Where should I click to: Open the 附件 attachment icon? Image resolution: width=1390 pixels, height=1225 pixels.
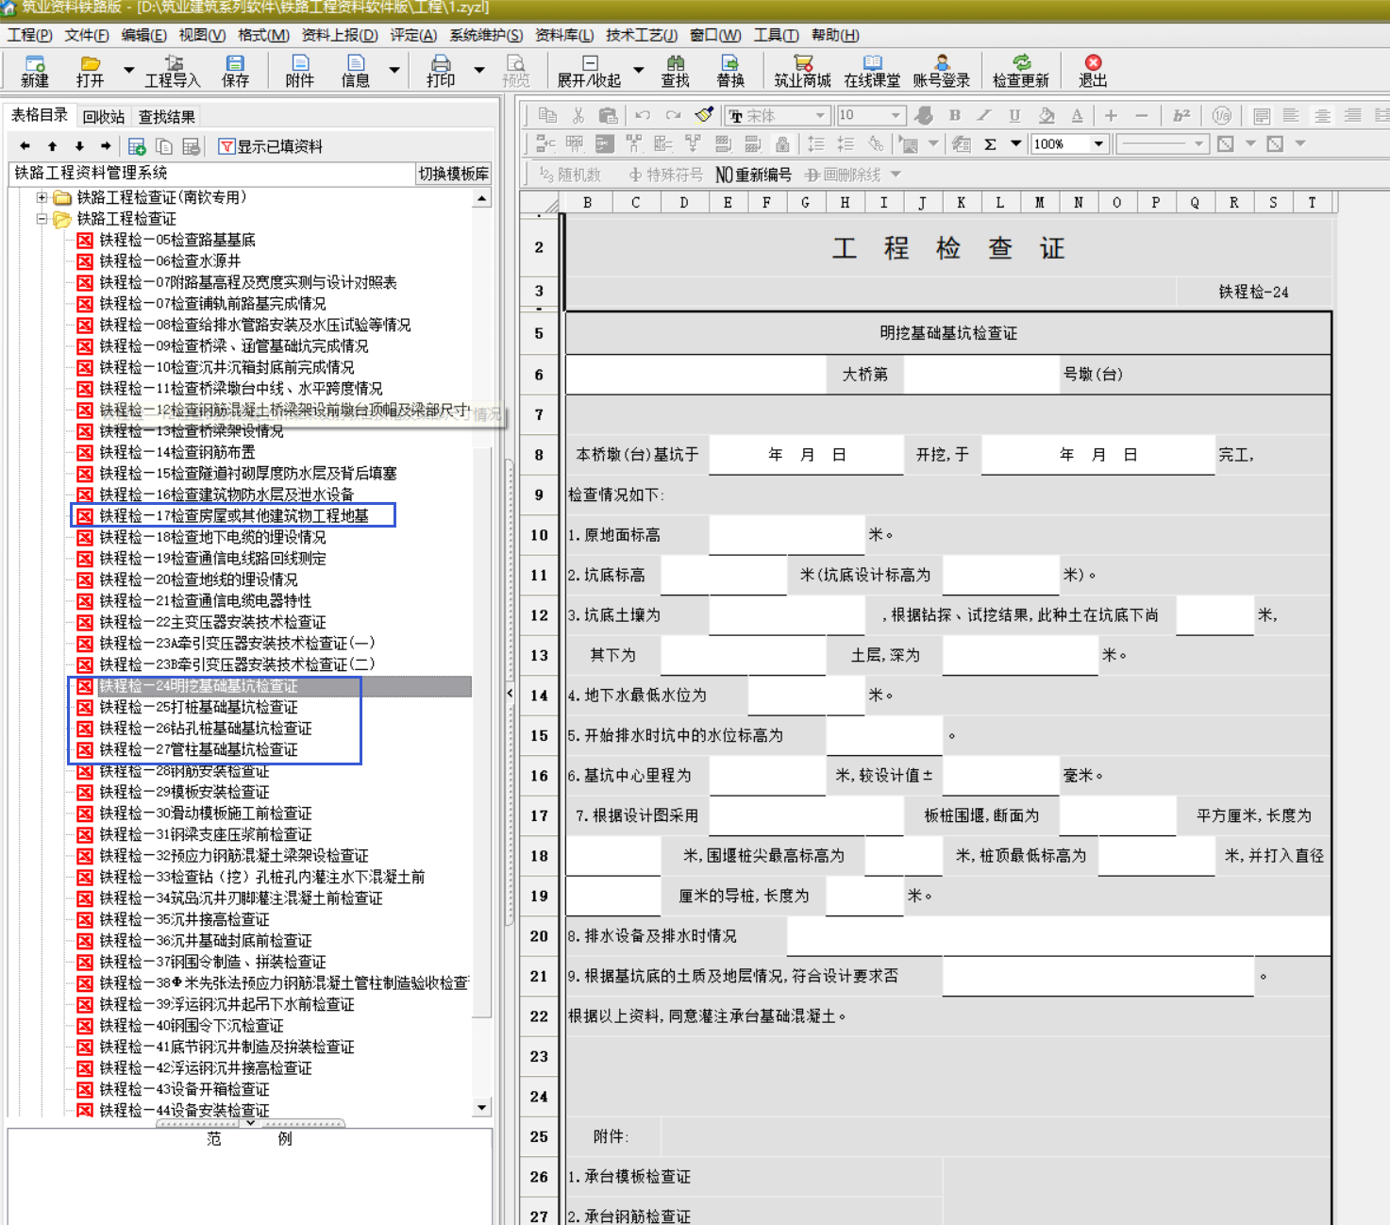pos(300,64)
